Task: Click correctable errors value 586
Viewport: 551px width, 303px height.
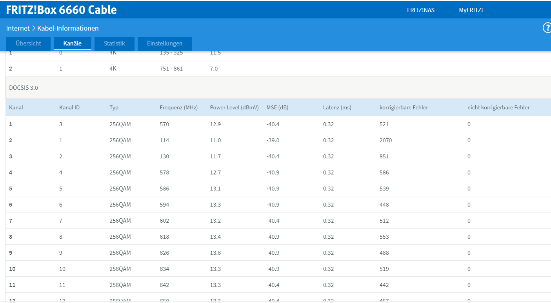Action: click(x=384, y=172)
